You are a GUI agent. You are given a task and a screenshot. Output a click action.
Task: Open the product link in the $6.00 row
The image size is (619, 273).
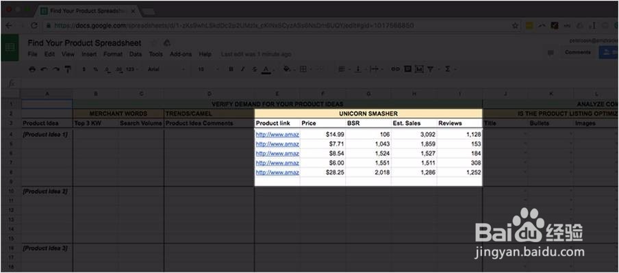pos(277,163)
